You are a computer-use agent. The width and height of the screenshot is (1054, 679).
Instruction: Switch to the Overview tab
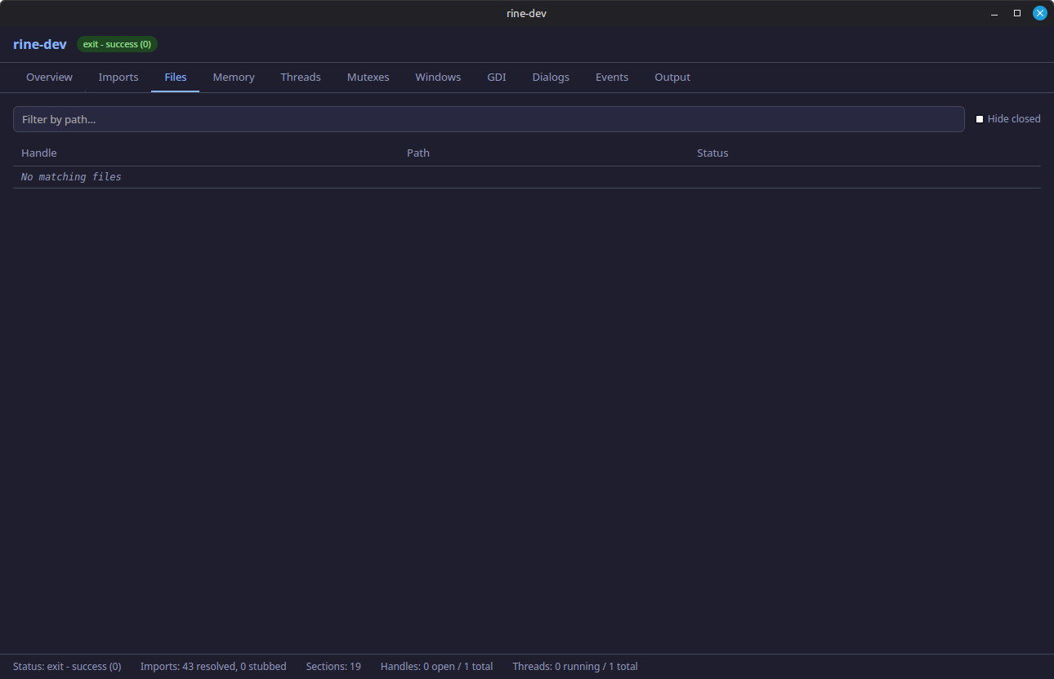pyautogui.click(x=49, y=77)
